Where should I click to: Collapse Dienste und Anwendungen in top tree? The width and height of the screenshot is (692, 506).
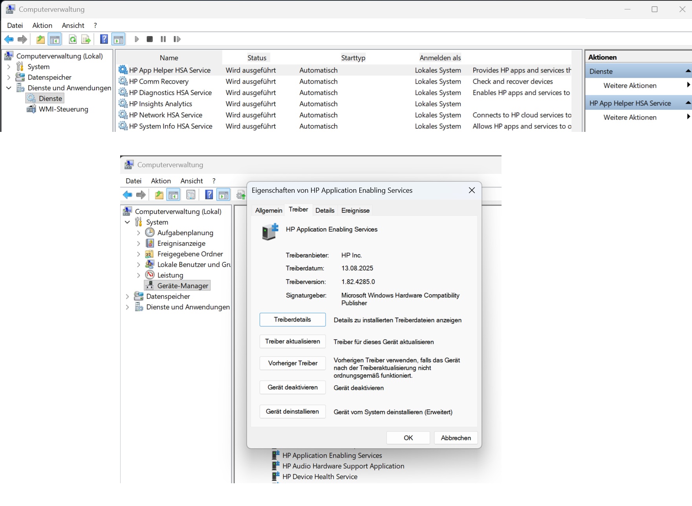tap(9, 88)
